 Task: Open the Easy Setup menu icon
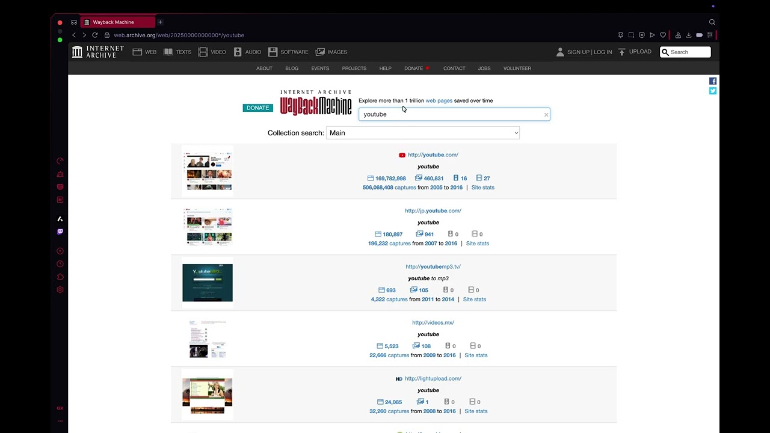click(x=710, y=35)
